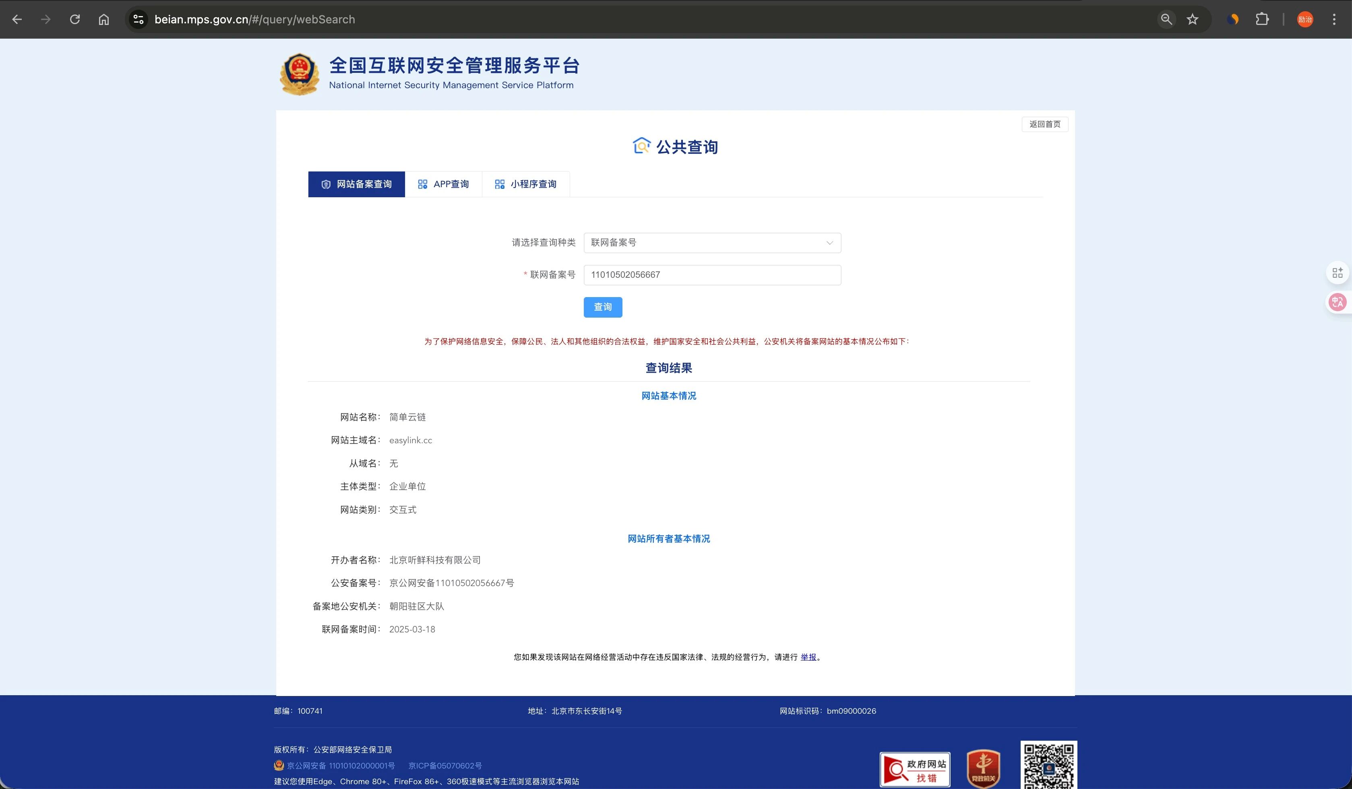Image resolution: width=1352 pixels, height=789 pixels.
Task: Open the Chrome three-dot menu
Action: click(x=1334, y=19)
